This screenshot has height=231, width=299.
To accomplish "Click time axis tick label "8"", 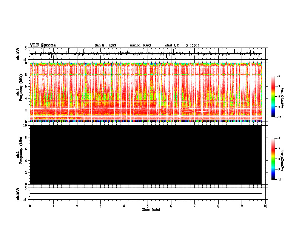I will [218, 206].
